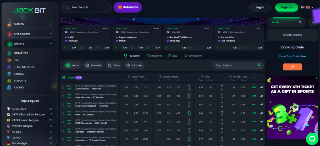Click the Log In button
Viewport: 320px width, 146px height.
(x=260, y=7)
